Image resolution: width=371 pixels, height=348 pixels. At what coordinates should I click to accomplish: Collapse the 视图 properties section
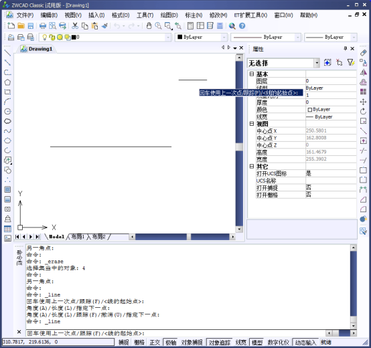(x=252, y=124)
